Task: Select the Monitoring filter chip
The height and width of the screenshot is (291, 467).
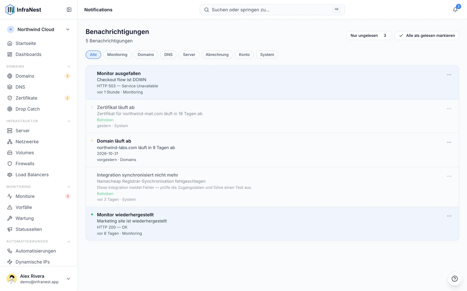Action: 117,55
